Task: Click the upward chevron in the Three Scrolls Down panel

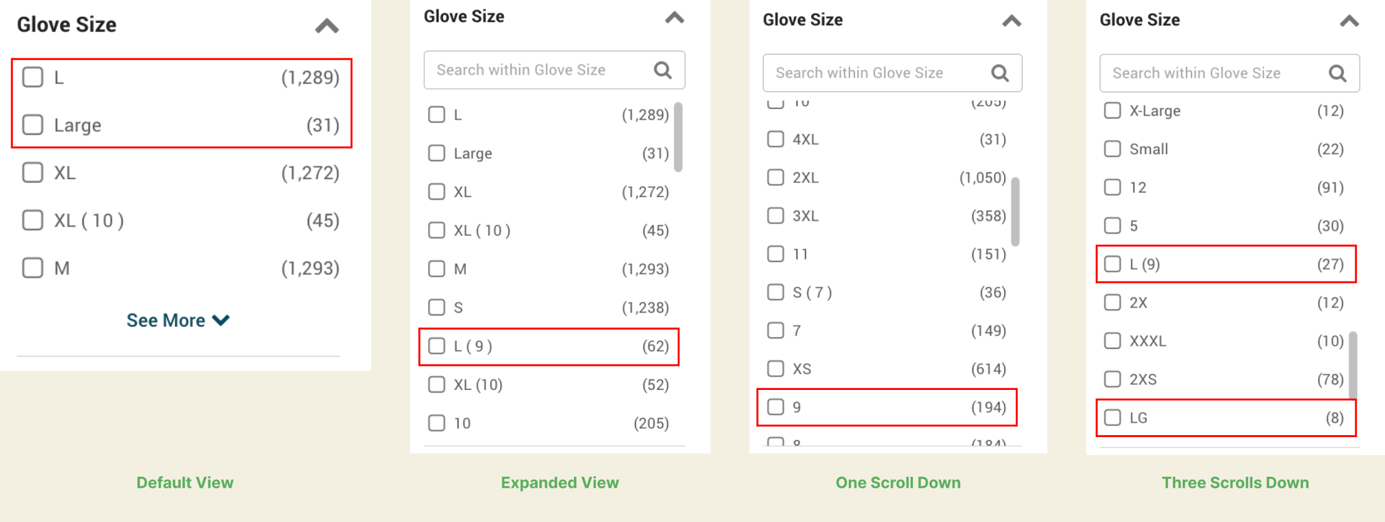Action: coord(1347,20)
